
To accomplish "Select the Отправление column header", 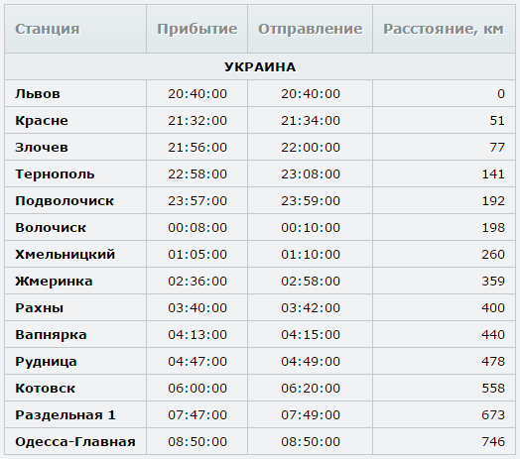I will coord(310,29).
